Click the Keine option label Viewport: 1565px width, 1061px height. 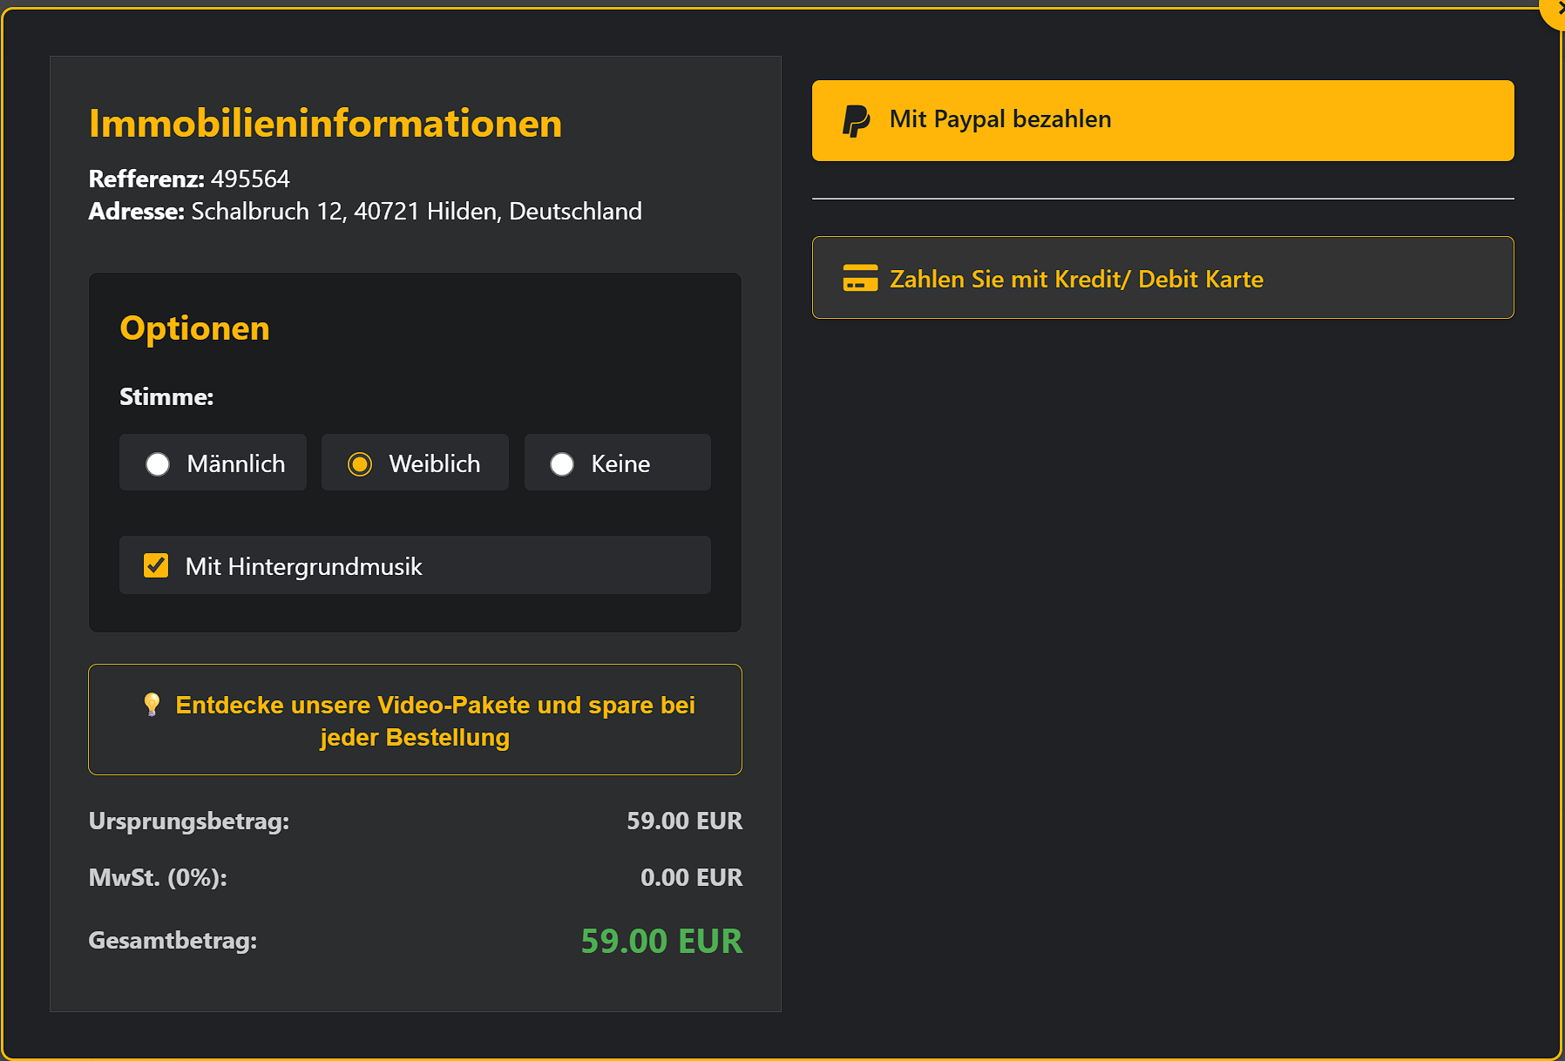(620, 463)
